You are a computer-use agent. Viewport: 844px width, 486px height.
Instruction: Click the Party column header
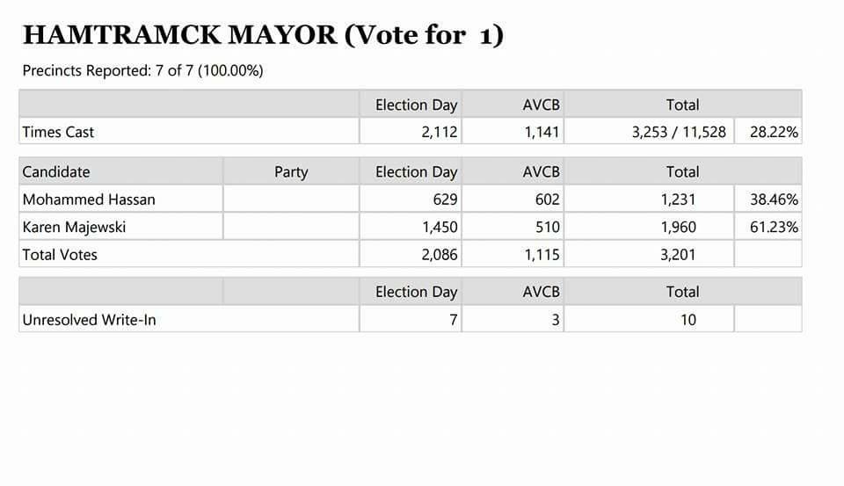291,171
